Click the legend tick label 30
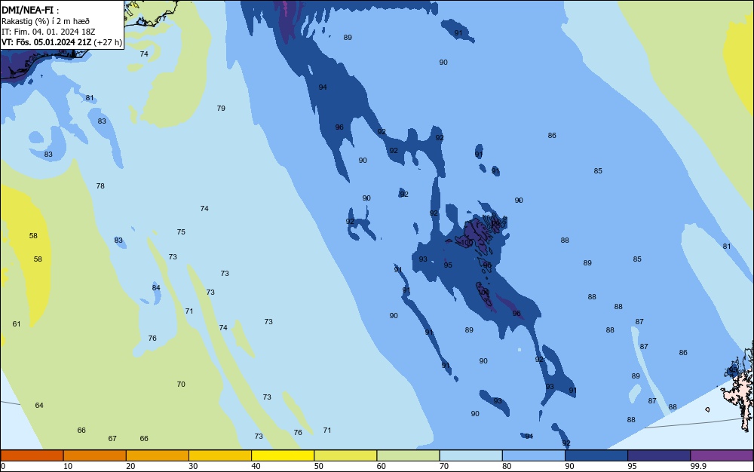The image size is (754, 472). [193, 466]
